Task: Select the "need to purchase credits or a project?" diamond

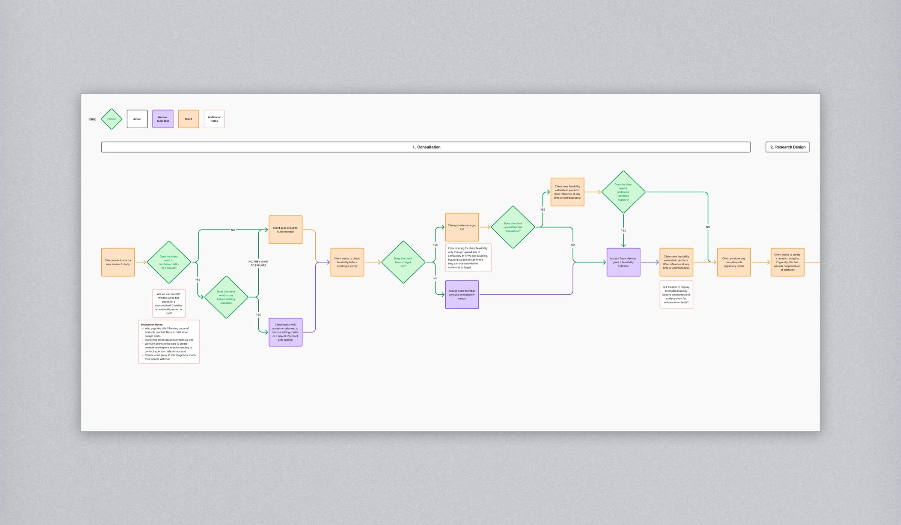Action: pos(169,262)
